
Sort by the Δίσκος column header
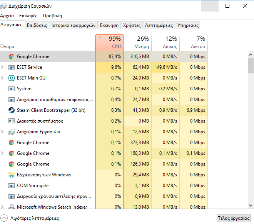pos(165,43)
